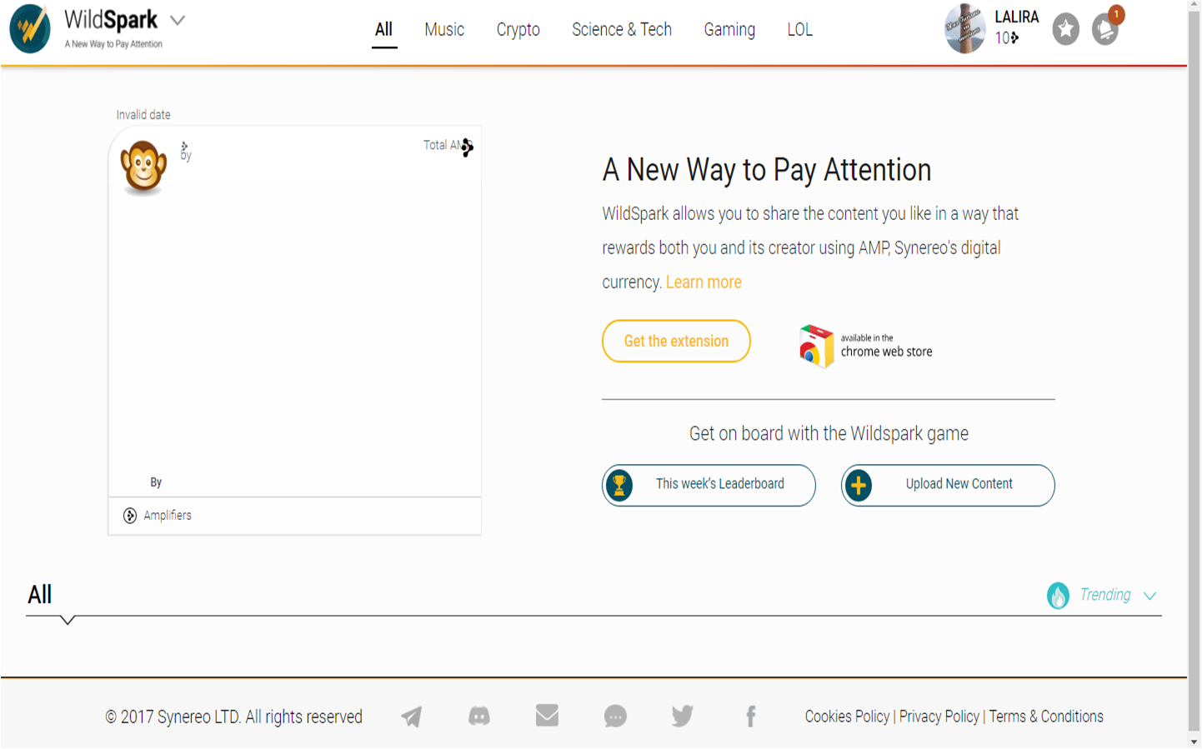Open the Facebook footer icon

click(x=751, y=717)
